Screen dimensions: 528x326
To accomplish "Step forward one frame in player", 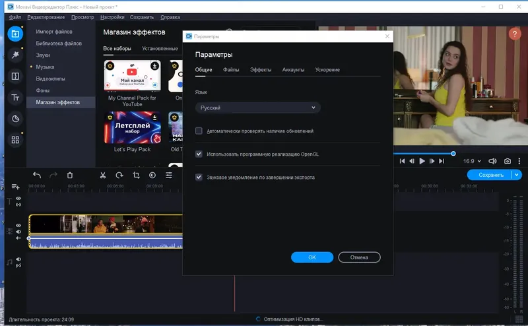I will 432,161.
